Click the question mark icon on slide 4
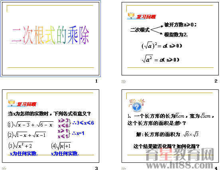The height and width of the screenshot is (170, 220). pyautogui.click(x=137, y=107)
